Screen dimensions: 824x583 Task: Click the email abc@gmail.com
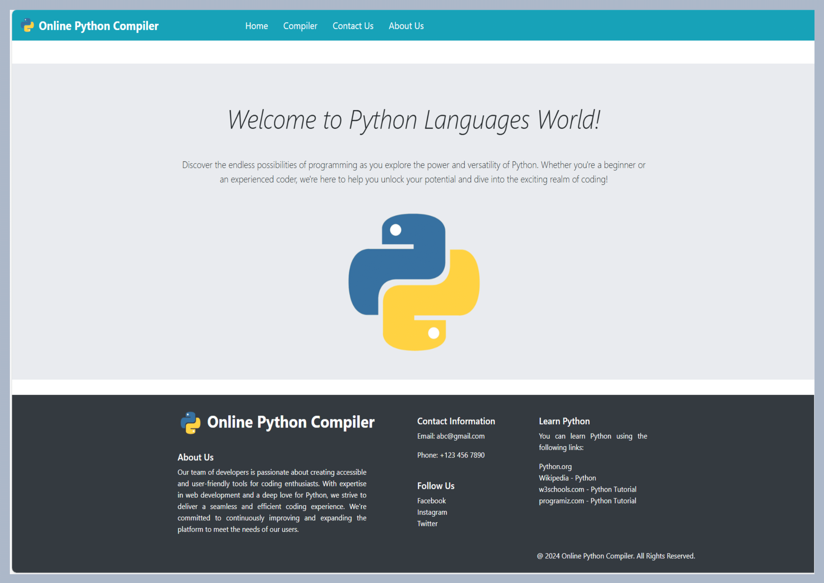point(460,436)
